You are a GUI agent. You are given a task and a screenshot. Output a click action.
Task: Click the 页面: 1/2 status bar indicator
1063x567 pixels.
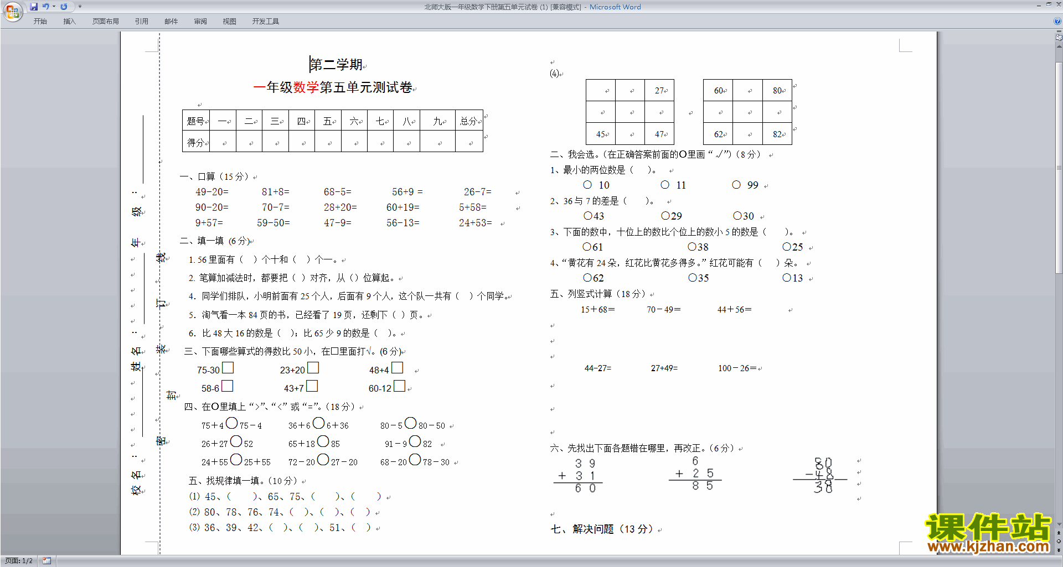click(19, 561)
